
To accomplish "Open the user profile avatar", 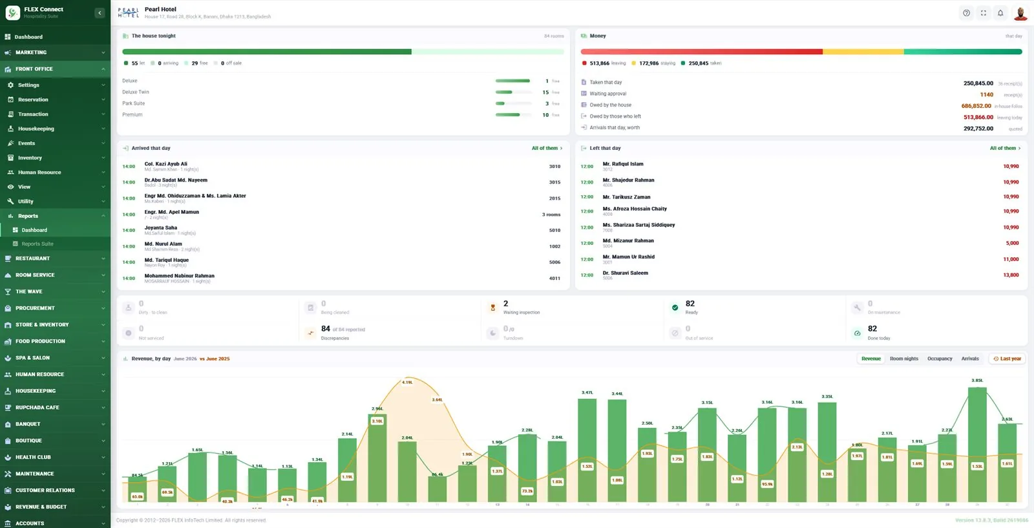I will point(1020,13).
